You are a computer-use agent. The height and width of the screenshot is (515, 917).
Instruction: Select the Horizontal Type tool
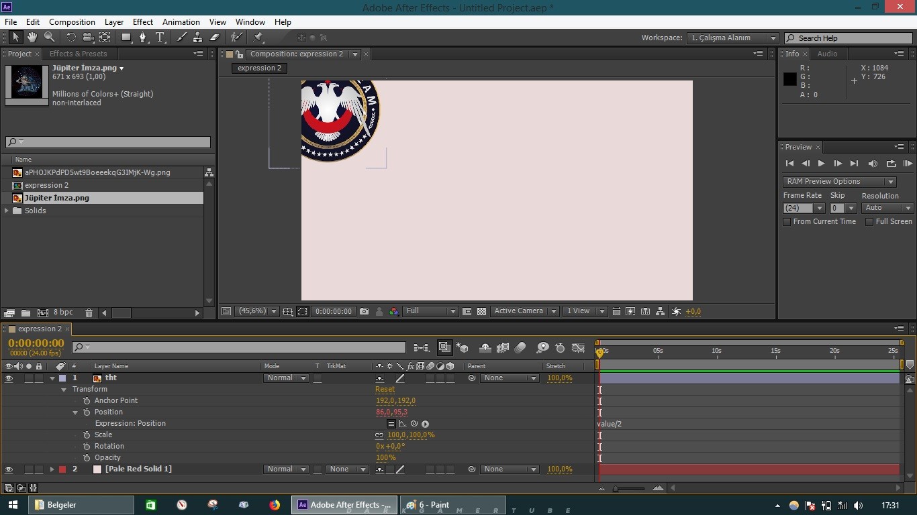(160, 38)
